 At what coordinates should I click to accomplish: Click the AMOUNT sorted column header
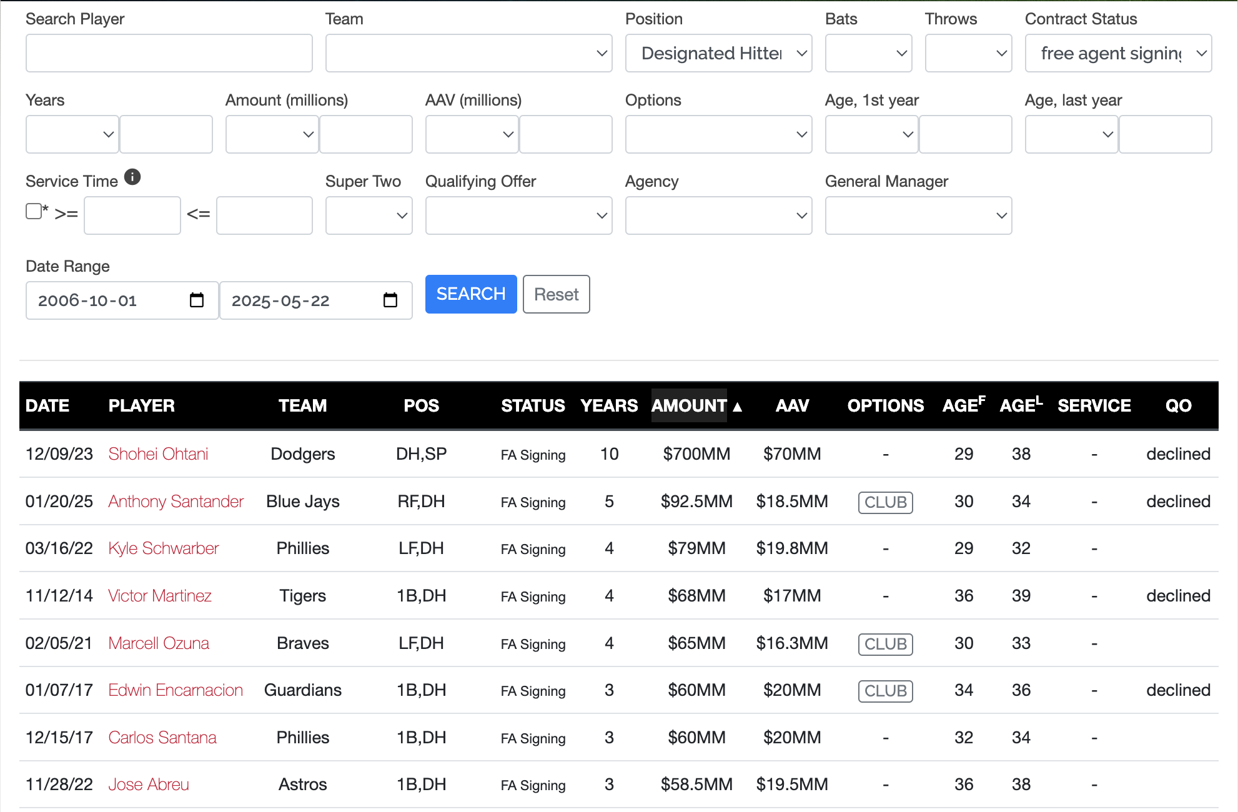coord(690,406)
